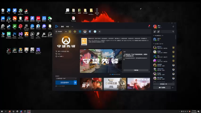
Task: Open the Xbox desktop shortcut
Action: point(15,27)
